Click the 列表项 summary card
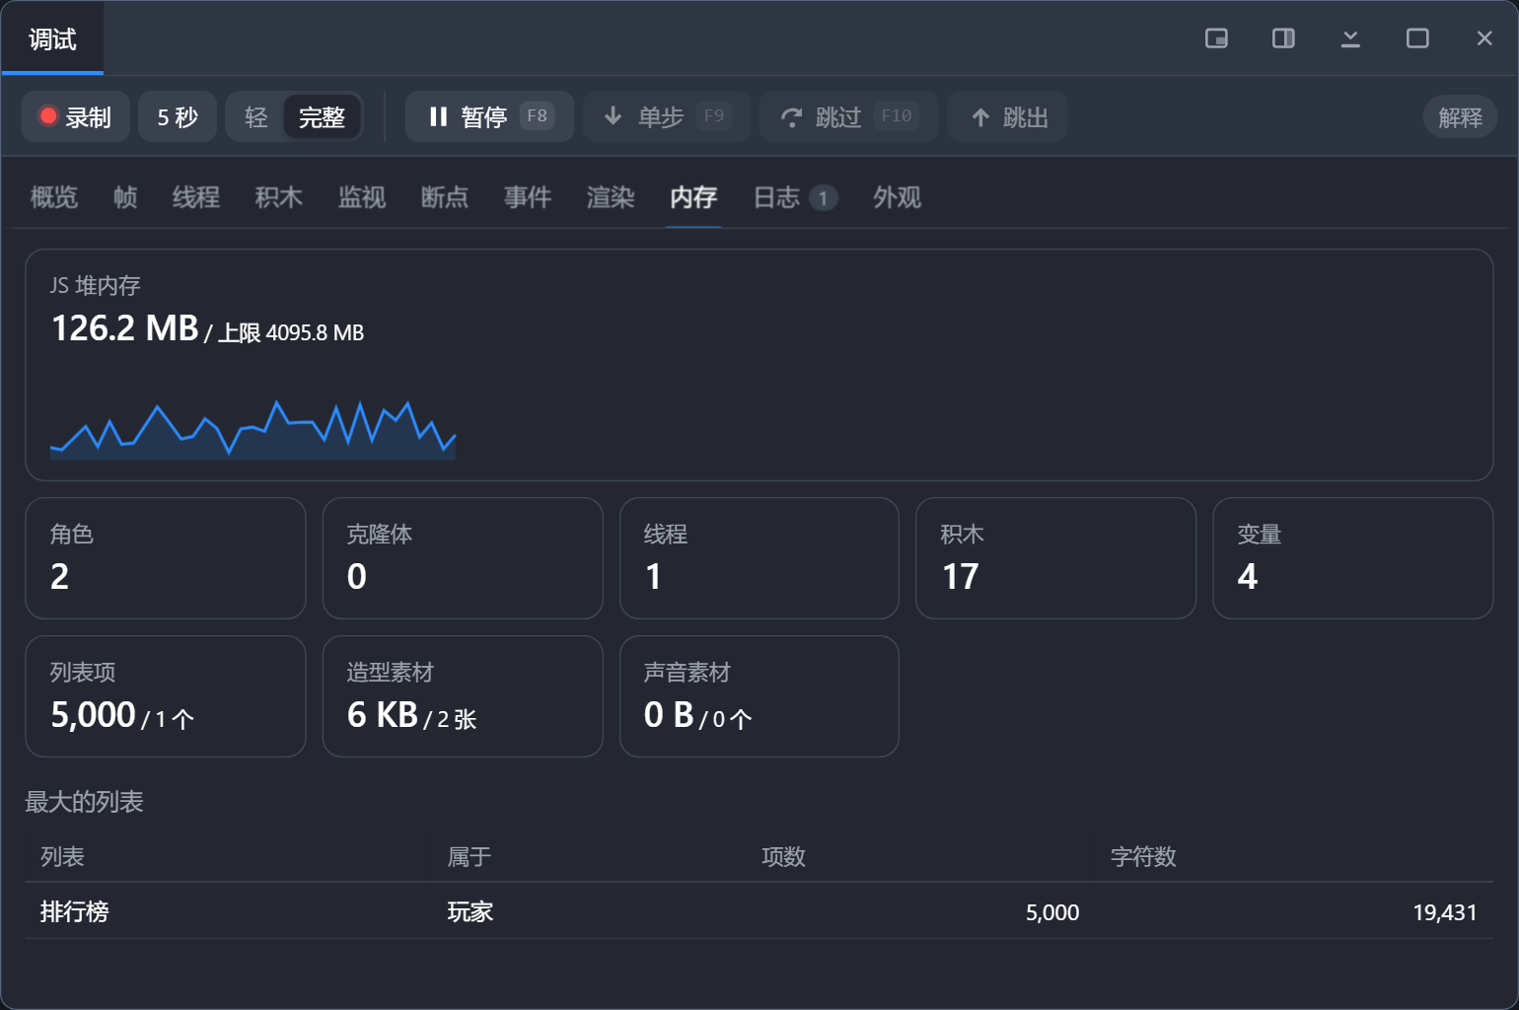 click(166, 696)
